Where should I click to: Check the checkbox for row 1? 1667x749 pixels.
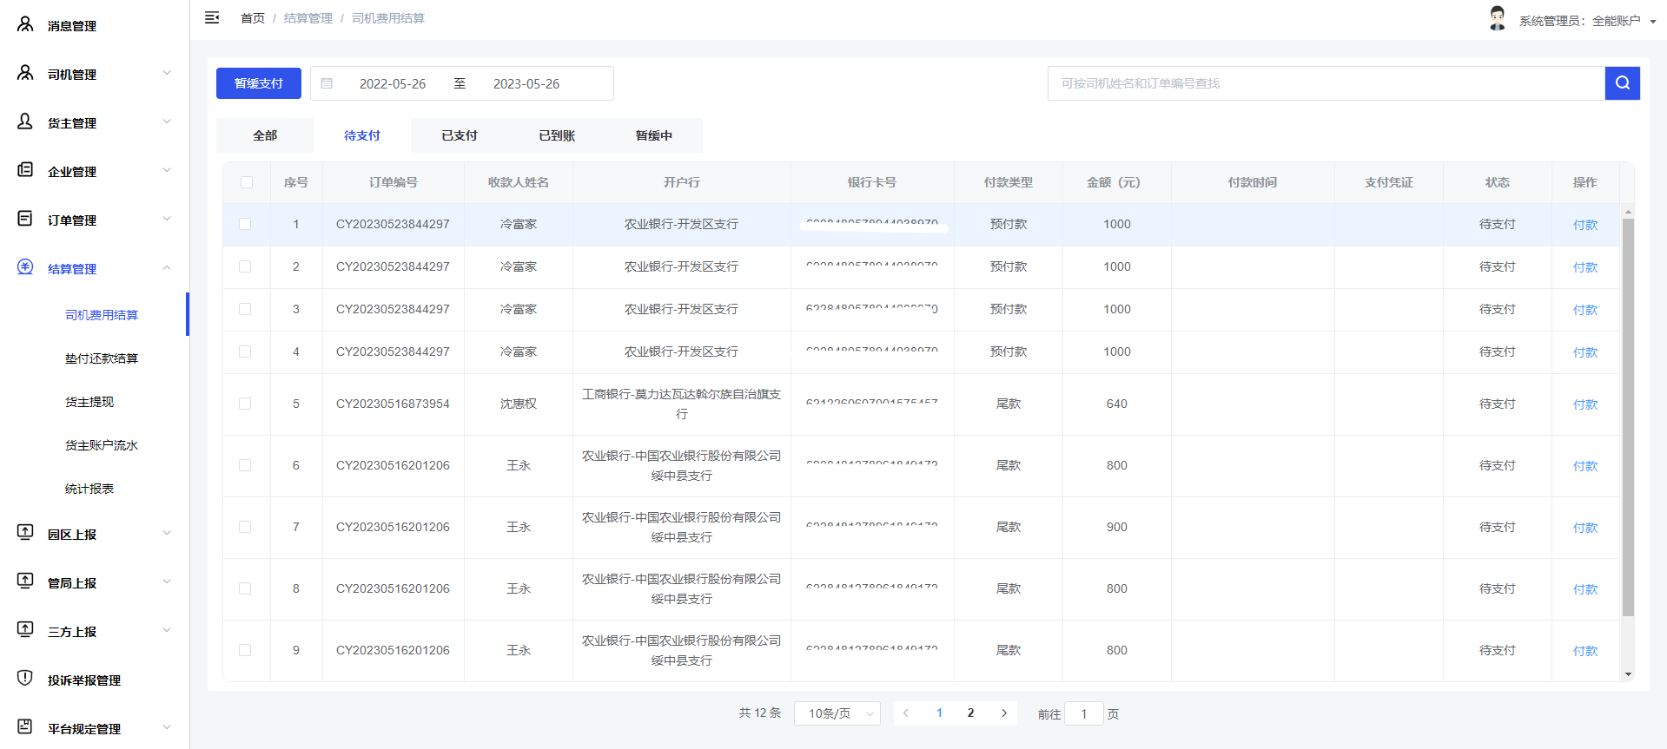(x=245, y=224)
